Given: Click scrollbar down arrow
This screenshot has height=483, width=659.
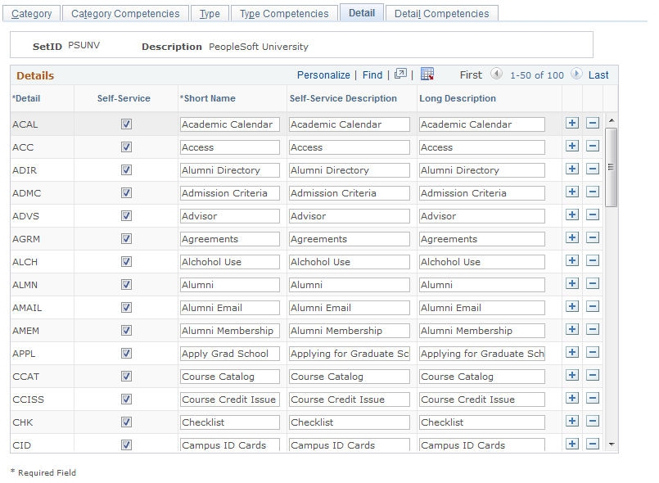Looking at the screenshot, I should point(612,444).
